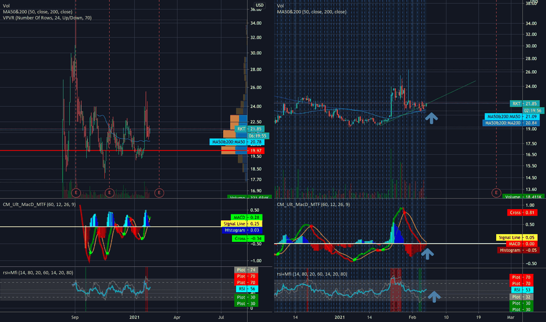Image resolution: width=546 pixels, height=322 pixels.
Task: Click the Cross -0.34 value label
Action: point(248,238)
